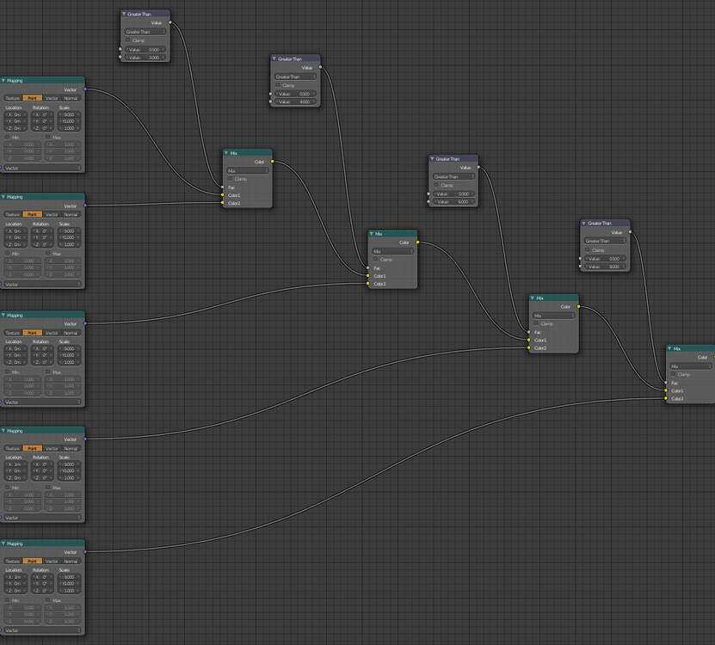Enable Max checkbox in the bottommost Mapping node

click(48, 600)
